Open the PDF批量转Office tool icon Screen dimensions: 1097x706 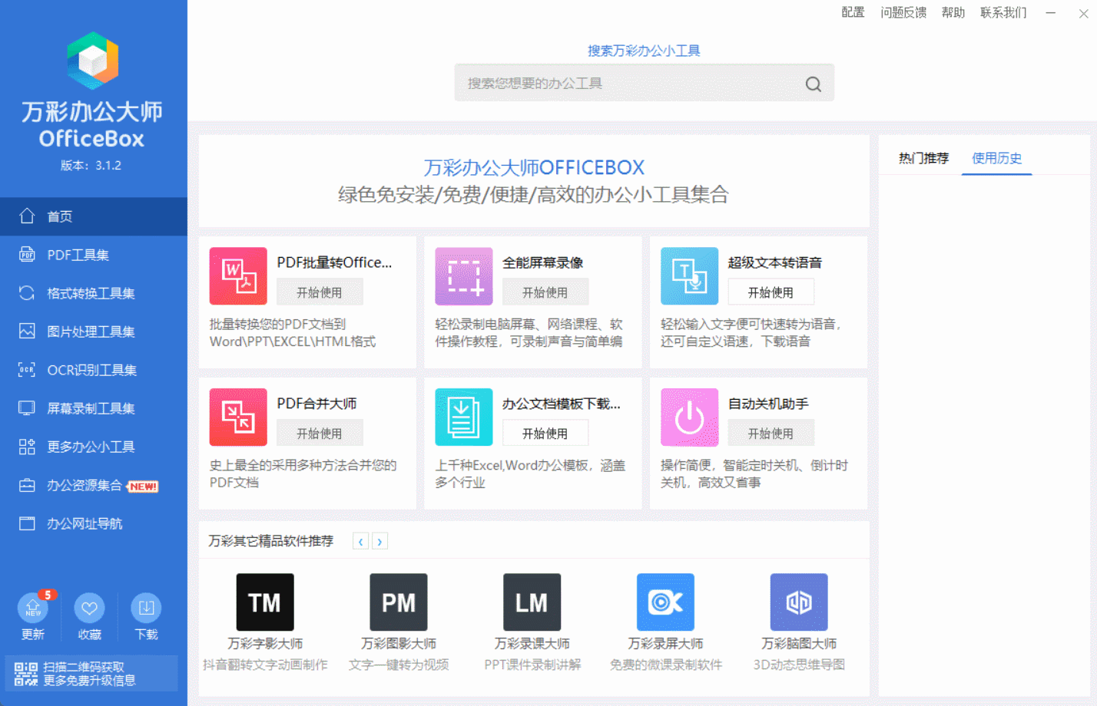238,276
